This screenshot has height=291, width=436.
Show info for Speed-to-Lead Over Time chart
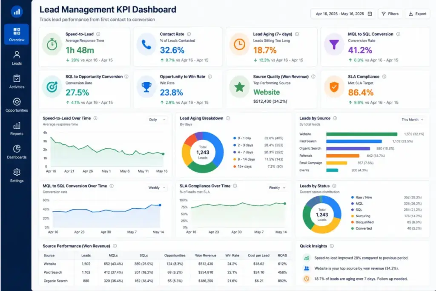[x=95, y=118]
